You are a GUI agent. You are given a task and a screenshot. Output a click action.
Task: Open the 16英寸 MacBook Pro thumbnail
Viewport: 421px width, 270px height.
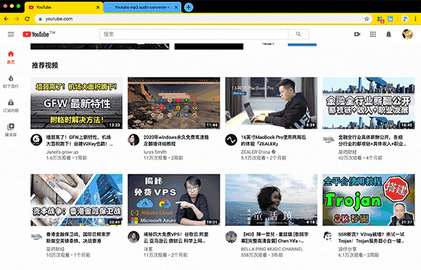coord(271,103)
